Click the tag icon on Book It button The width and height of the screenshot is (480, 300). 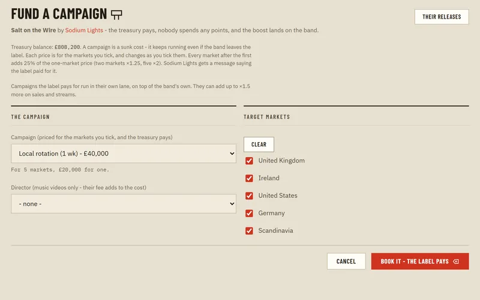click(x=456, y=262)
